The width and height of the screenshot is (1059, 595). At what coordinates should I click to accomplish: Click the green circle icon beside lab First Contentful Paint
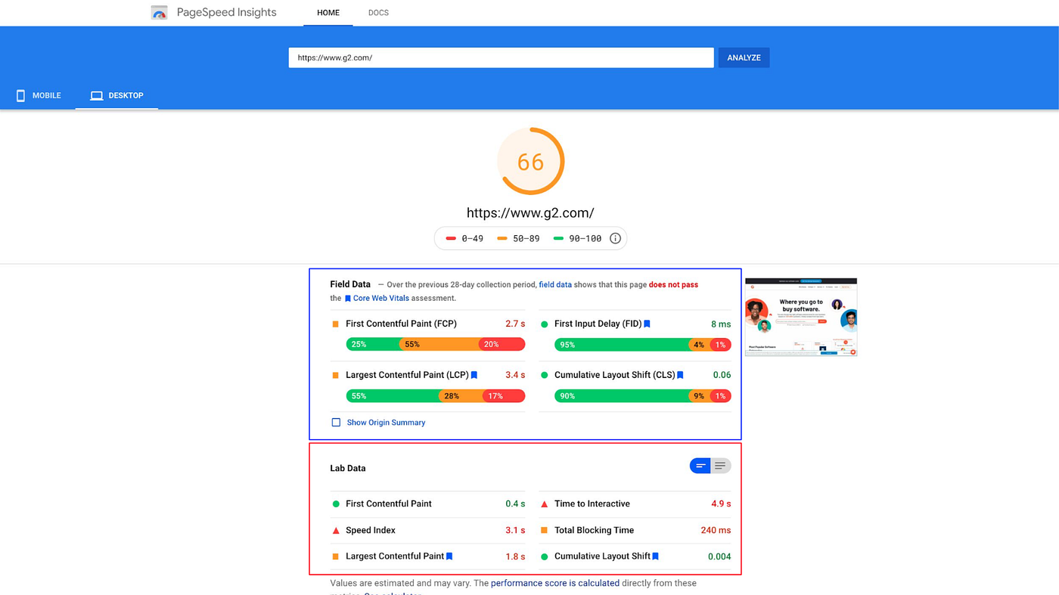tap(336, 504)
